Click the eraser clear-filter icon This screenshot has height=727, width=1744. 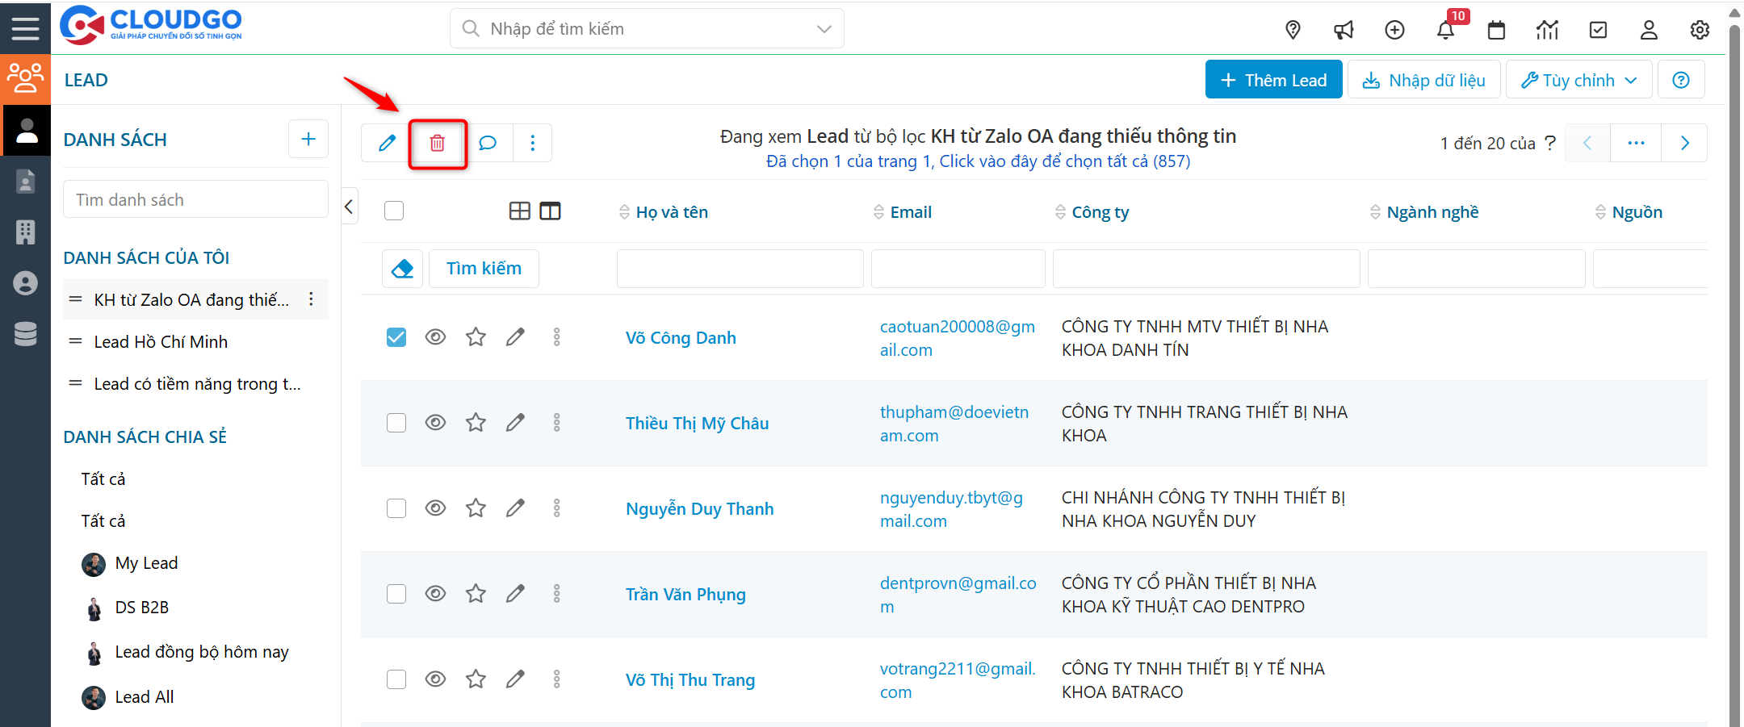pyautogui.click(x=402, y=269)
